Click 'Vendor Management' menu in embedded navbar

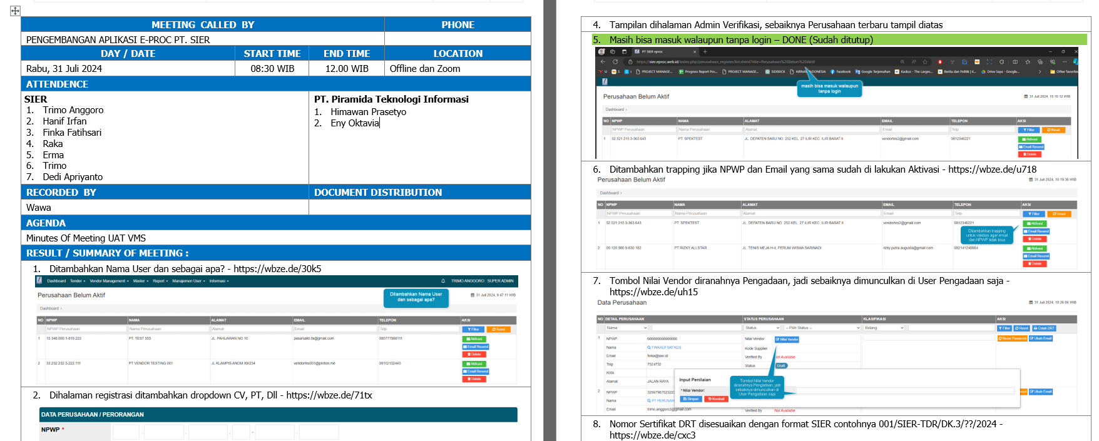pos(109,281)
